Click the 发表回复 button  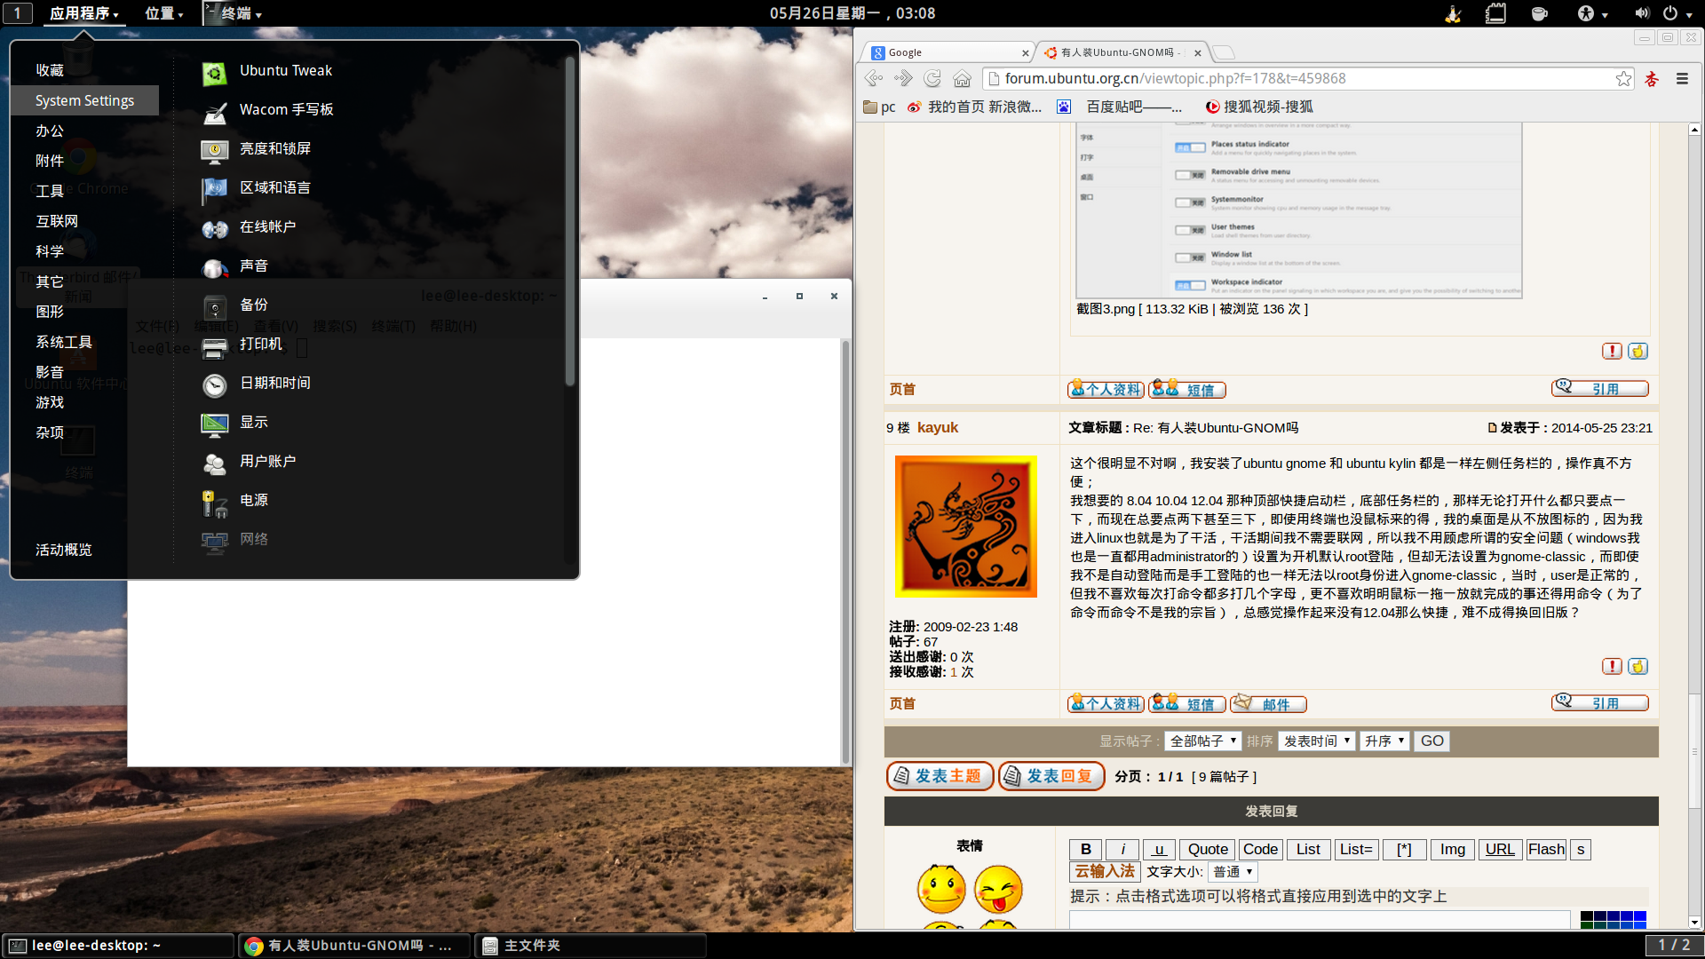[1051, 776]
